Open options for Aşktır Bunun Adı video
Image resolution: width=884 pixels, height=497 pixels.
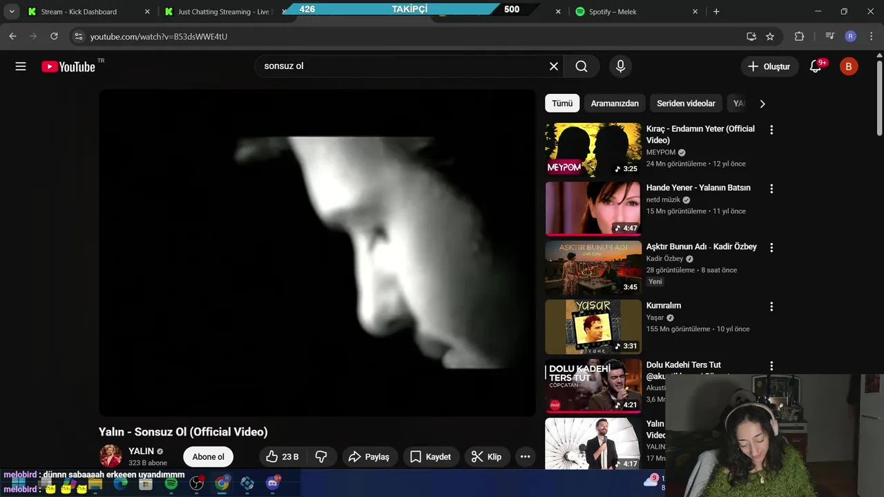point(771,247)
